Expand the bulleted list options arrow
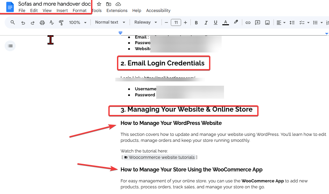This screenshot has height=194, width=329. [321, 23]
